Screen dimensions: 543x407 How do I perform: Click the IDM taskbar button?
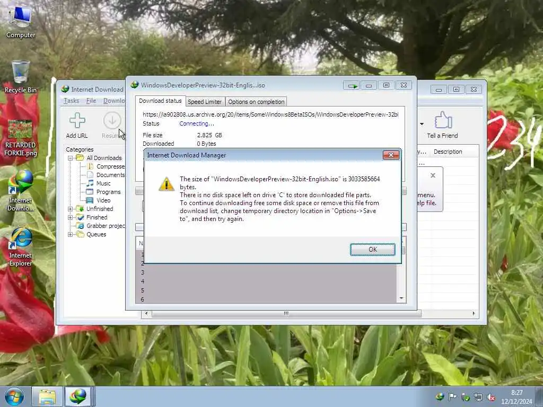(x=78, y=396)
